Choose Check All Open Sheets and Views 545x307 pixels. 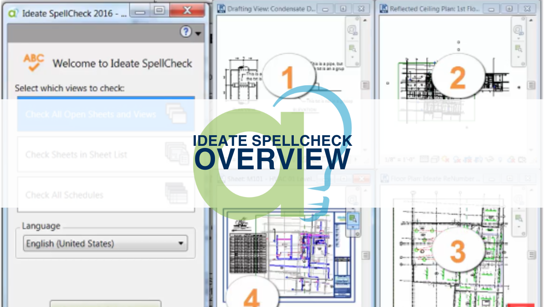pyautogui.click(x=106, y=114)
